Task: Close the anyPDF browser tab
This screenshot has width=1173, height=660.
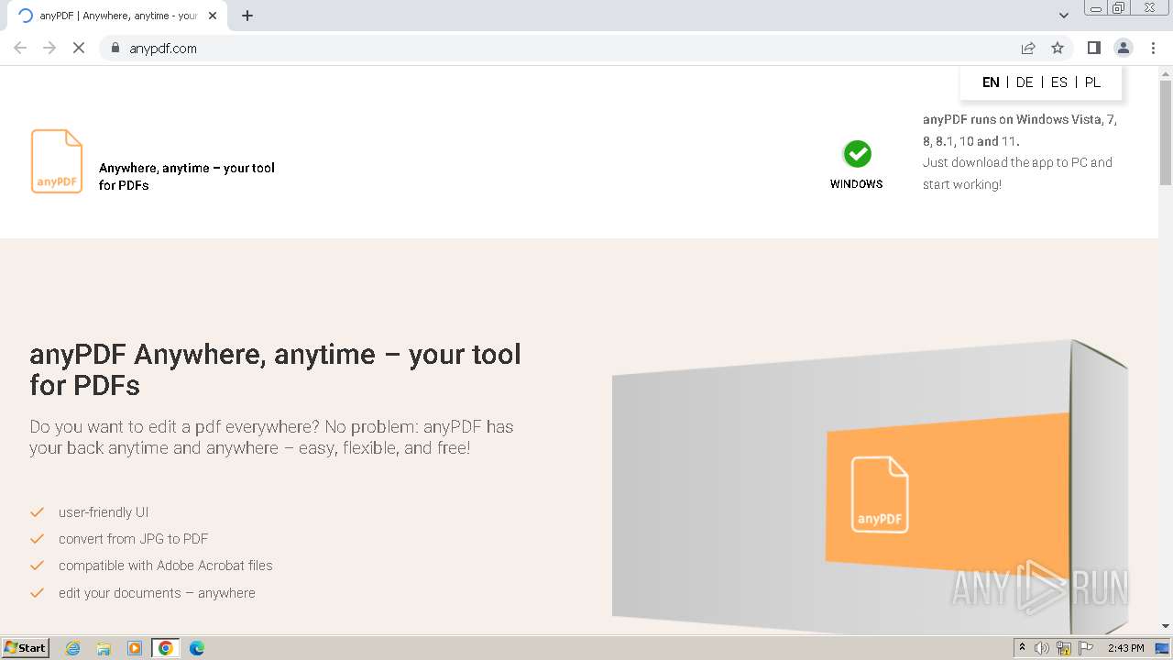Action: (x=213, y=16)
